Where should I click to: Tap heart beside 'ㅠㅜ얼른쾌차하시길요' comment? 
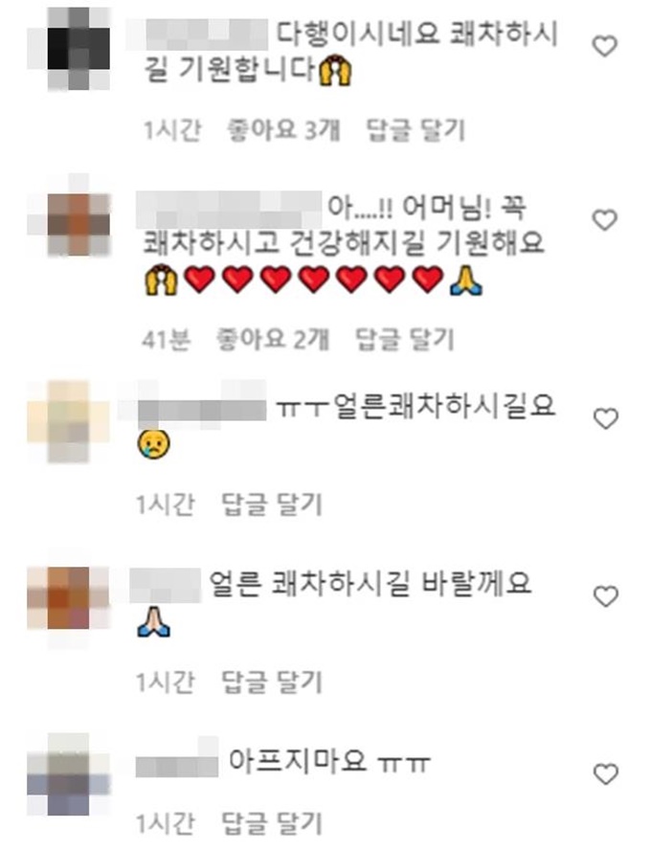[x=605, y=418]
